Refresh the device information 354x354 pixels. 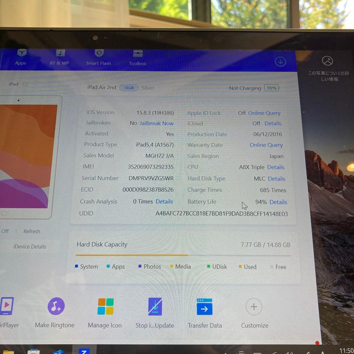tap(31, 231)
